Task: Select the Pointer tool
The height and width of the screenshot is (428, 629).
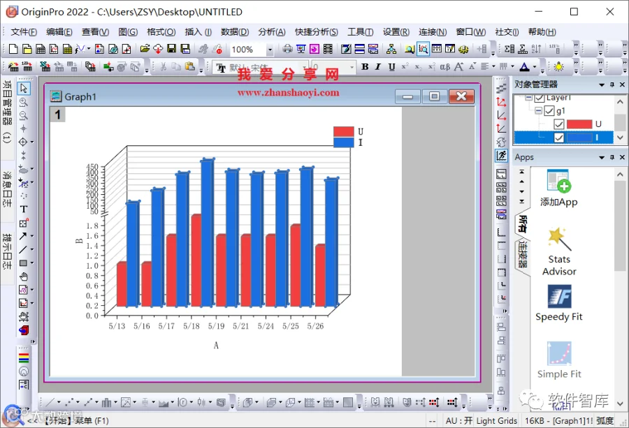Action: (x=24, y=88)
